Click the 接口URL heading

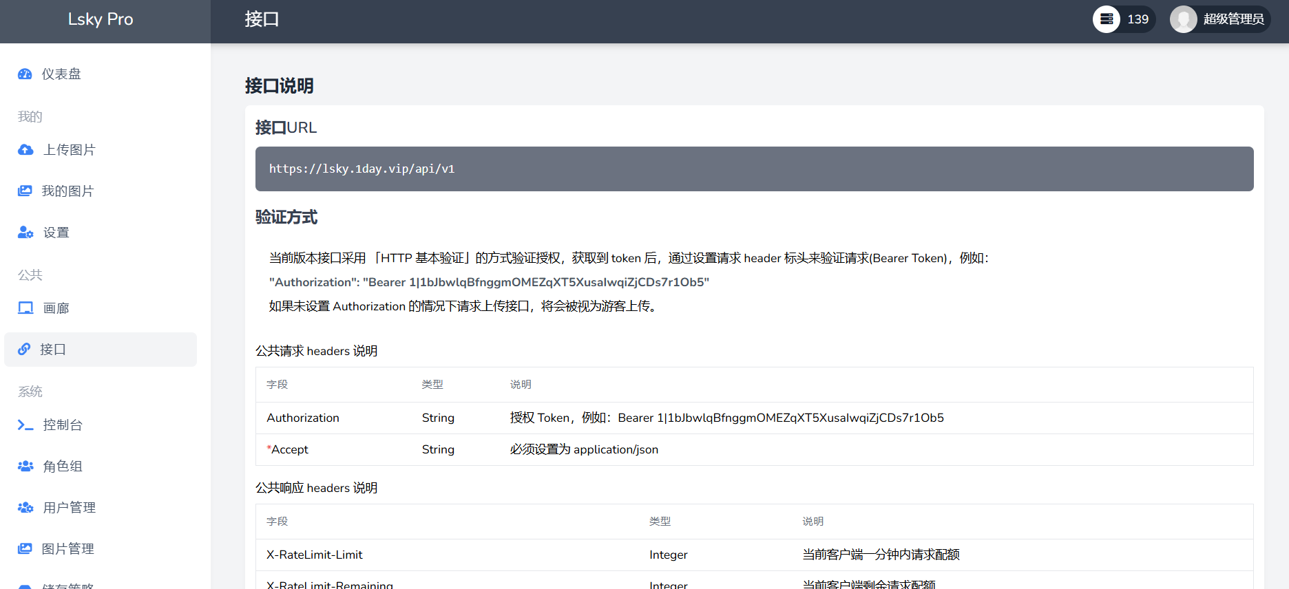[286, 128]
